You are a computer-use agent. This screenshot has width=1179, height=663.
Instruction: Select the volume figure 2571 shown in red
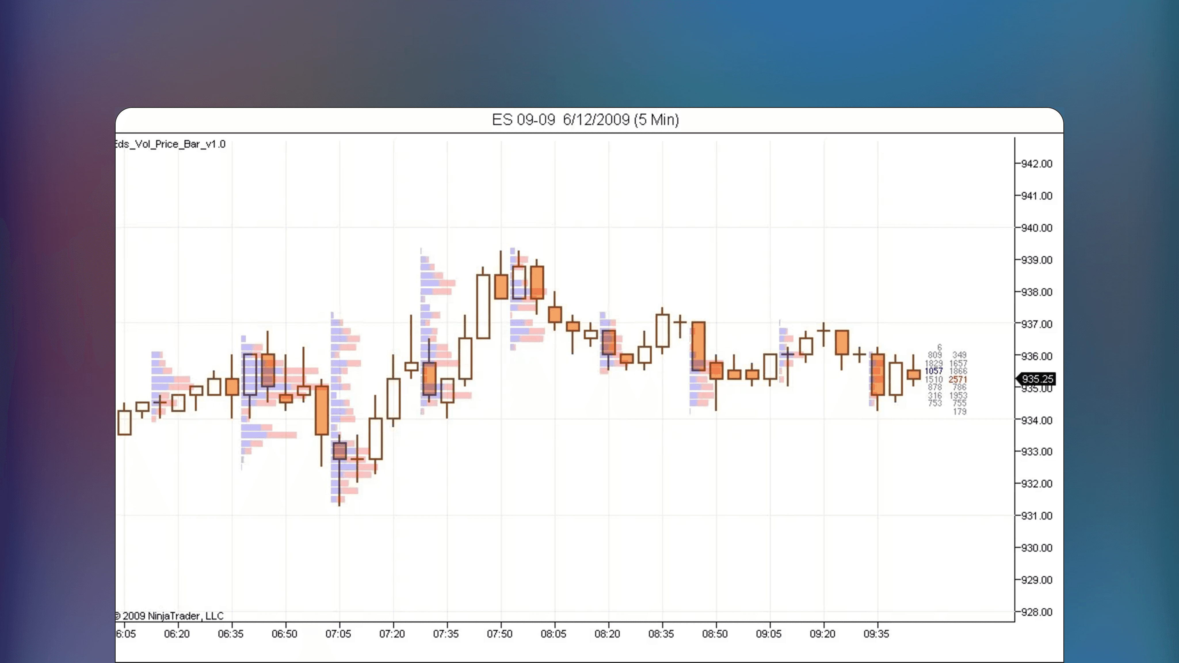tap(958, 380)
